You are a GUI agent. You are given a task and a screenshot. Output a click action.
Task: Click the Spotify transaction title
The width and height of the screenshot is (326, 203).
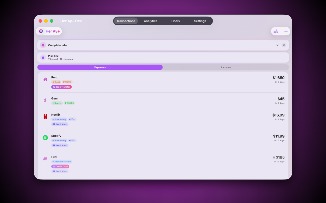click(x=56, y=136)
